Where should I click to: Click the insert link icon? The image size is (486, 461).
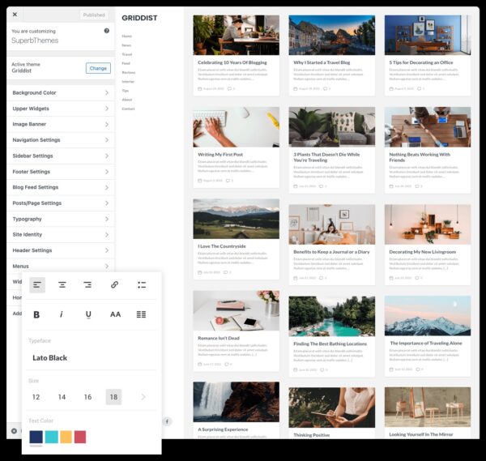[114, 285]
